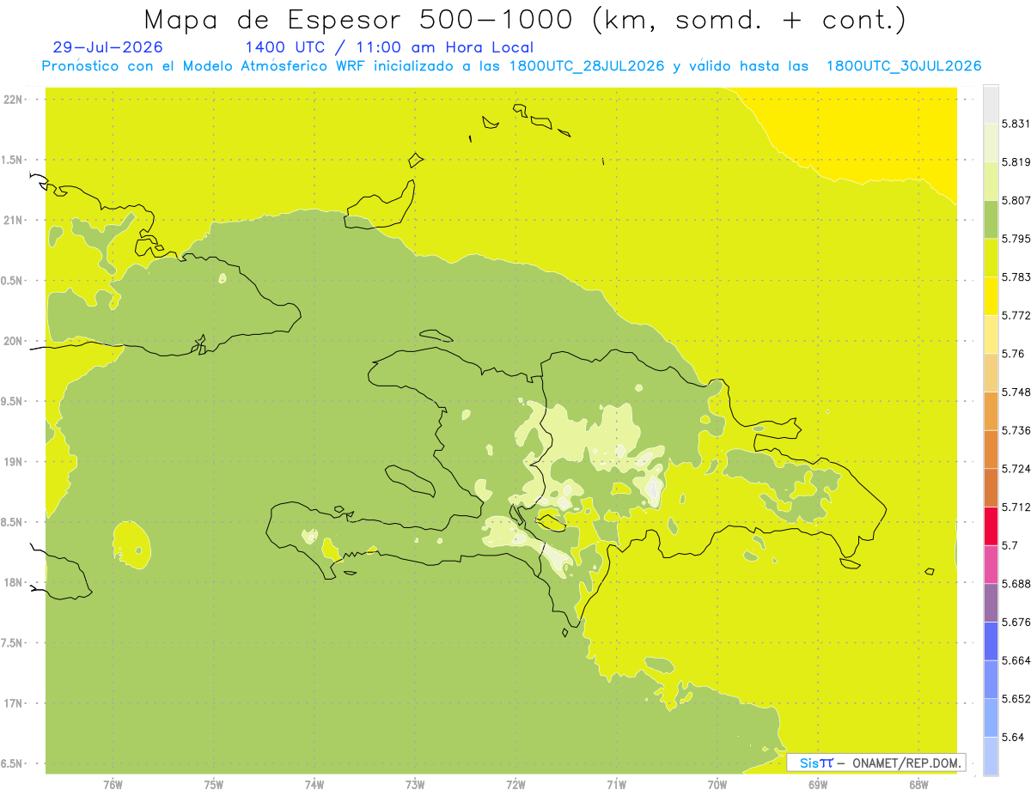The width and height of the screenshot is (1031, 796).
Task: Click the legend value '5.831'
Action: (1016, 124)
